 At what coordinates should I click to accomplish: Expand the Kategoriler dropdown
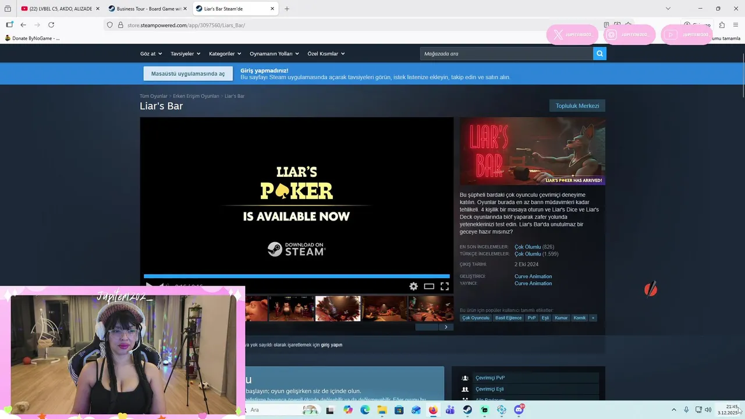(x=225, y=54)
